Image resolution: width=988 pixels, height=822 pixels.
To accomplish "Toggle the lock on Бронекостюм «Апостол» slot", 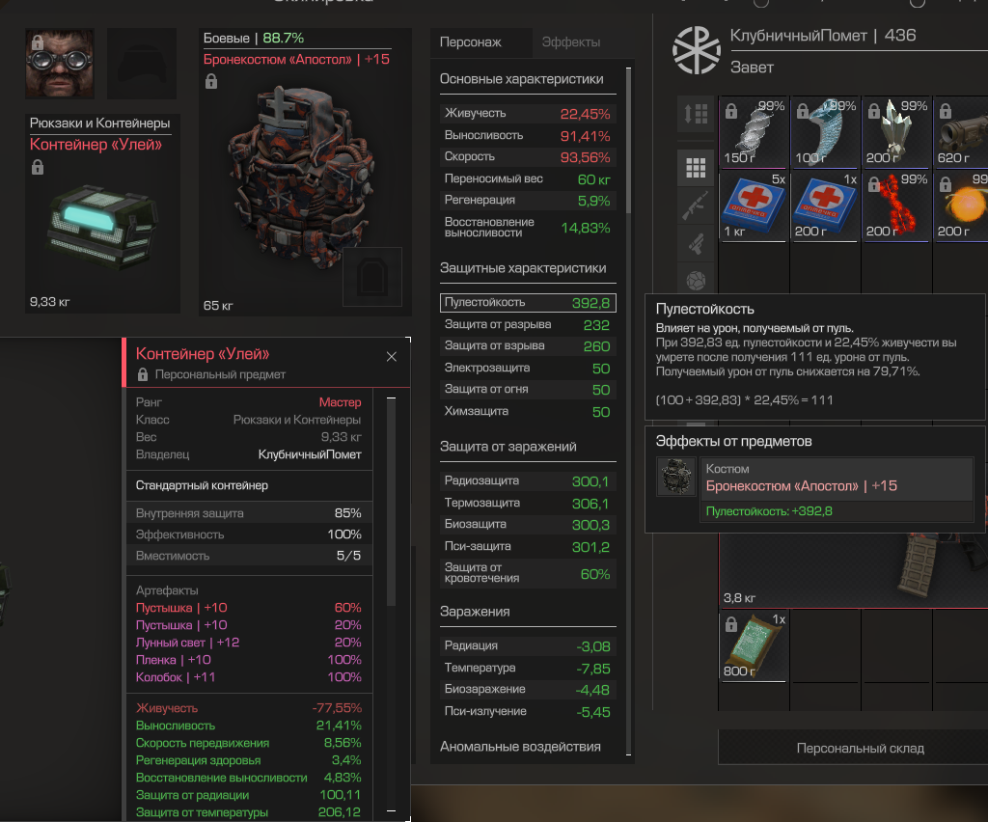I will 211,81.
